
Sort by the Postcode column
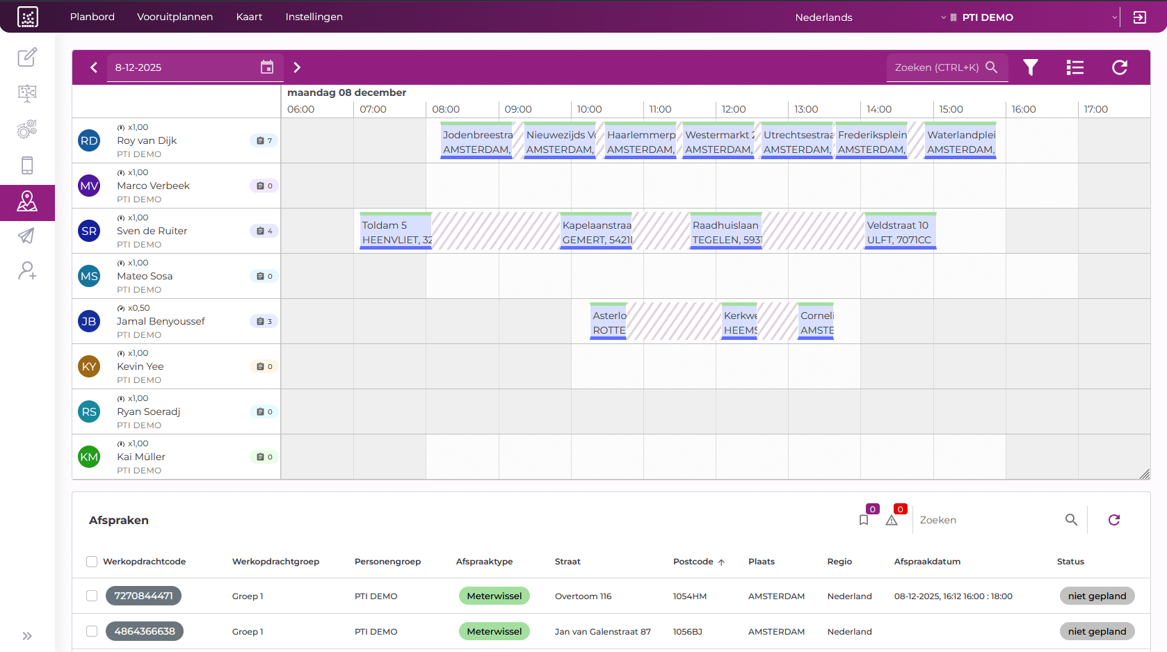[x=698, y=562]
